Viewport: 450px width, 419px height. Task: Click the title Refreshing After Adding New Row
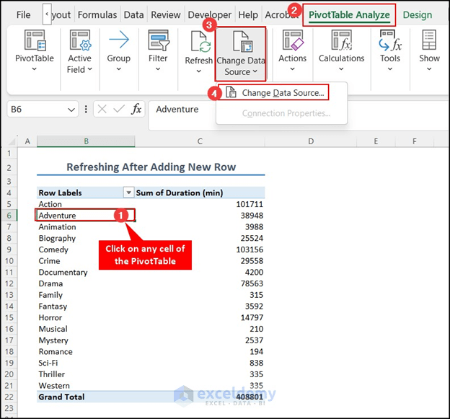click(x=151, y=167)
